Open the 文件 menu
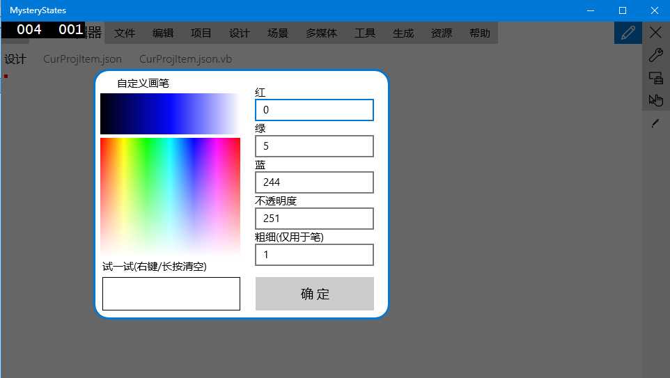This screenshot has width=670, height=378. 125,33
